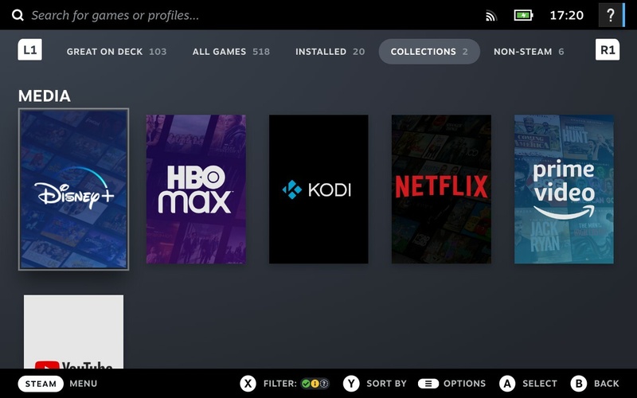
Task: Check the battery charging icon
Action: [x=523, y=15]
